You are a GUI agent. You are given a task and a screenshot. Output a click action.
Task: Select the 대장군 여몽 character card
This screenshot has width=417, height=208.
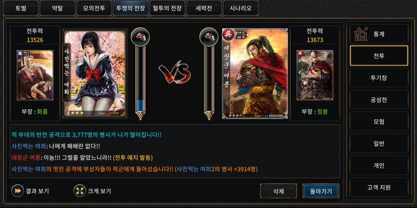pyautogui.click(x=255, y=73)
